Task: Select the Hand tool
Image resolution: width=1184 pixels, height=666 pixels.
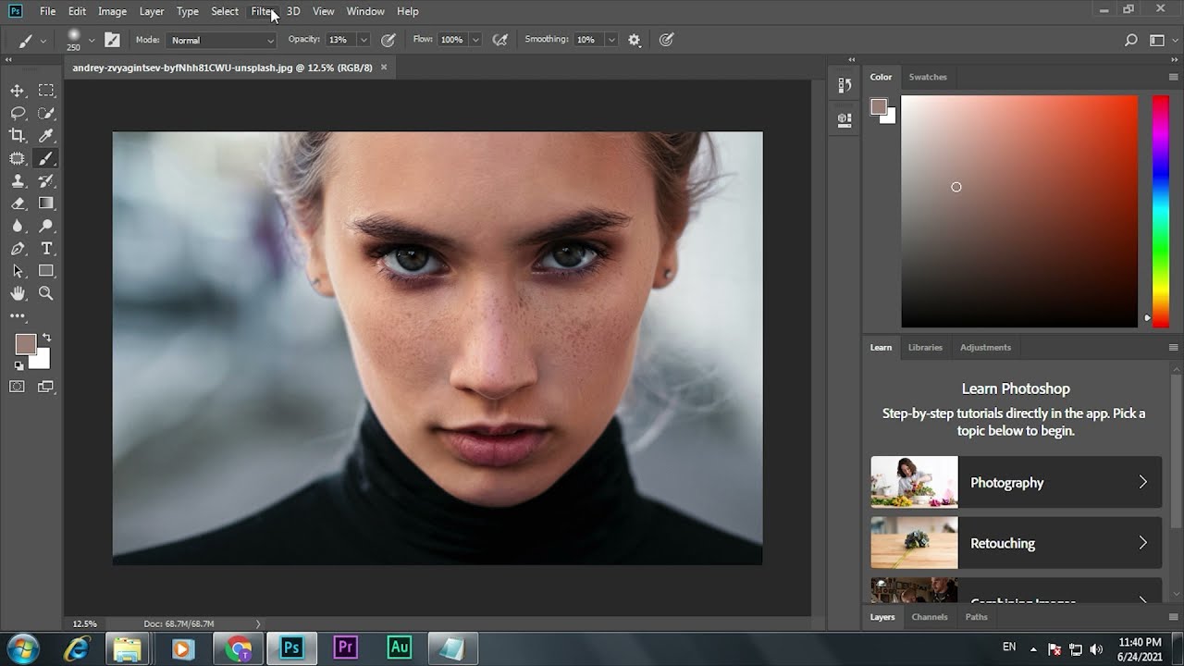Action: click(x=18, y=293)
